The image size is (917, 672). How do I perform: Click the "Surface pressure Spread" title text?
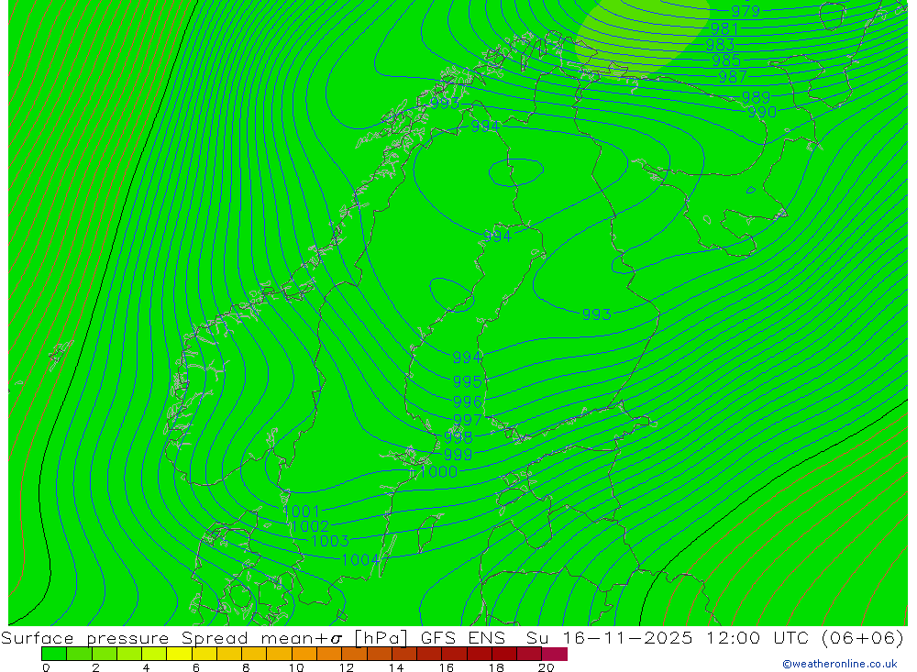click(124, 637)
